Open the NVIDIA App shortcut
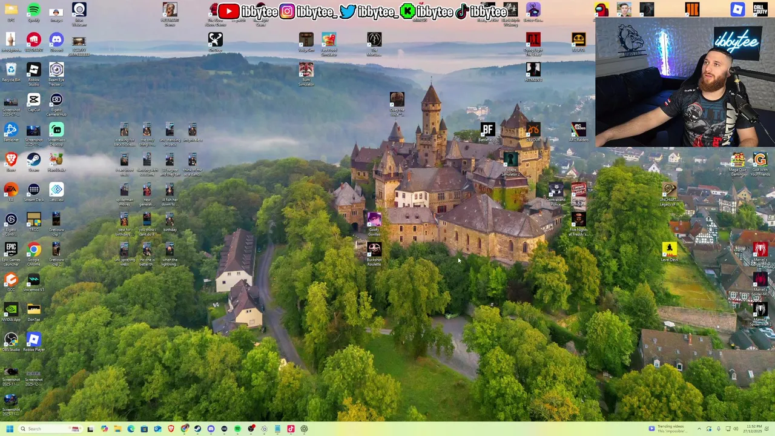This screenshot has height=436, width=775. coord(11,312)
